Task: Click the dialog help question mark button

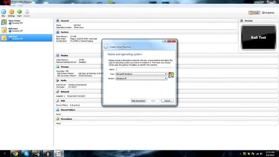Action: click(165, 41)
